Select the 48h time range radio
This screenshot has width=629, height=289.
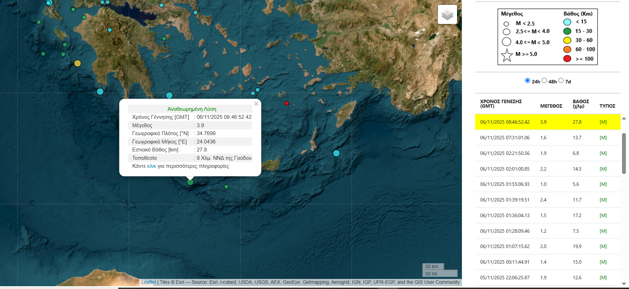(544, 81)
